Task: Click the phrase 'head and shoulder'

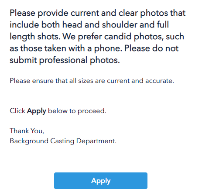Action: (x=99, y=24)
